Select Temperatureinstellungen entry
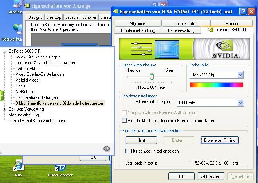258x183 pixels. [37, 97]
